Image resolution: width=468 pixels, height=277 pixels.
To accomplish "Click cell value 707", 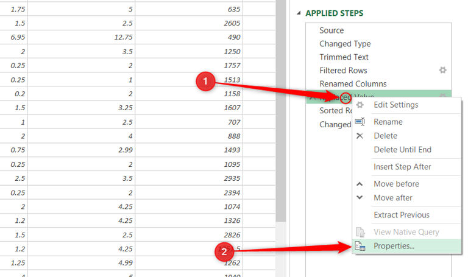I will point(234,122).
